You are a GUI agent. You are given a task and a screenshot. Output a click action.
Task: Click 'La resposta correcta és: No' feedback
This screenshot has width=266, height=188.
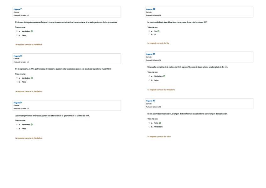click(158, 43)
